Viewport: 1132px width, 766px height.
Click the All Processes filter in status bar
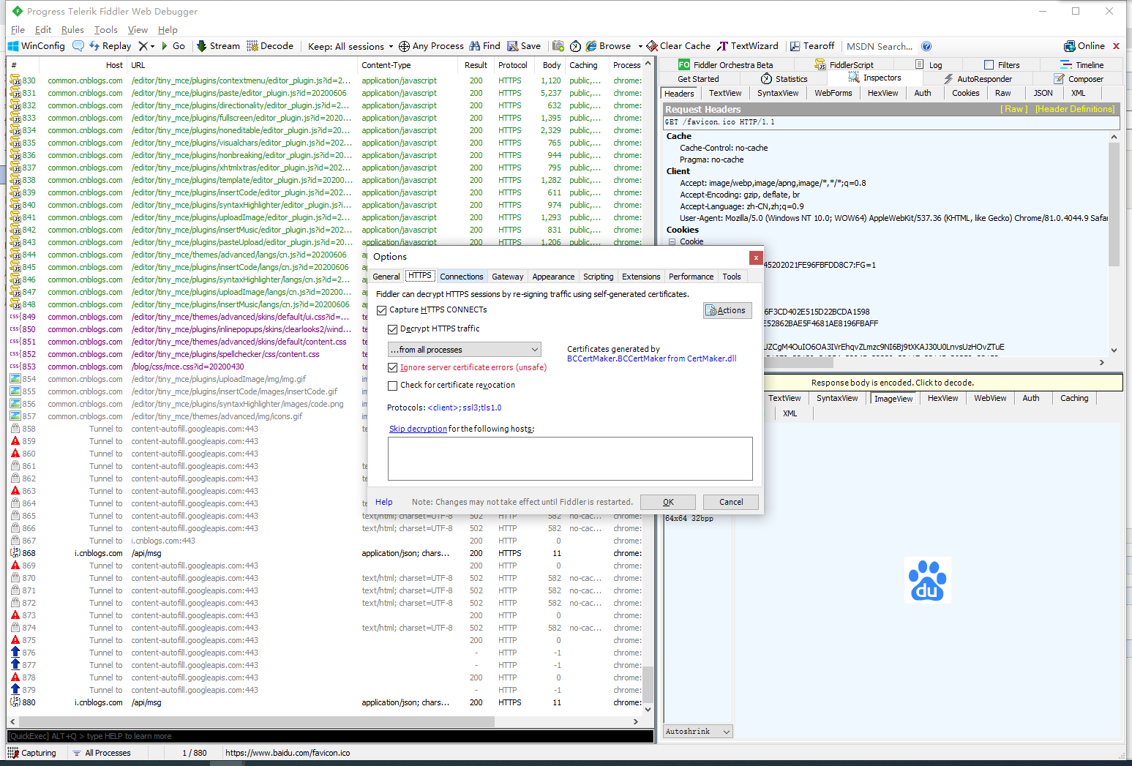(102, 753)
